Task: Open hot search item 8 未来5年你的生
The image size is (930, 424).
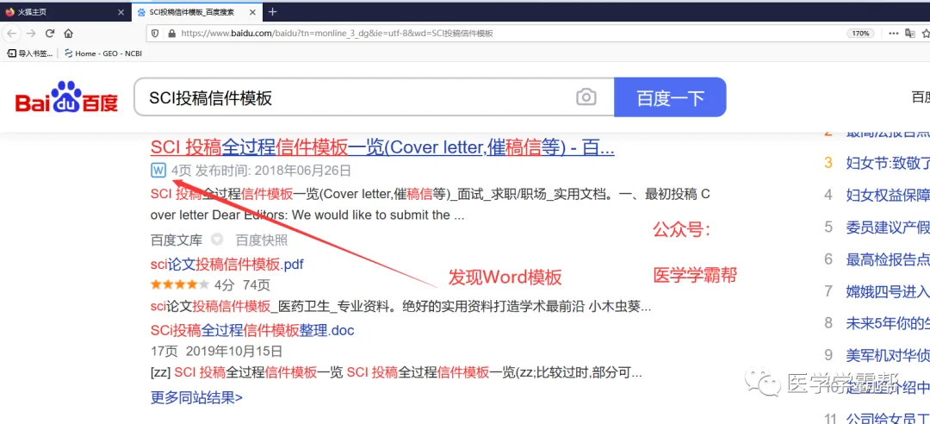Action: tap(887, 323)
